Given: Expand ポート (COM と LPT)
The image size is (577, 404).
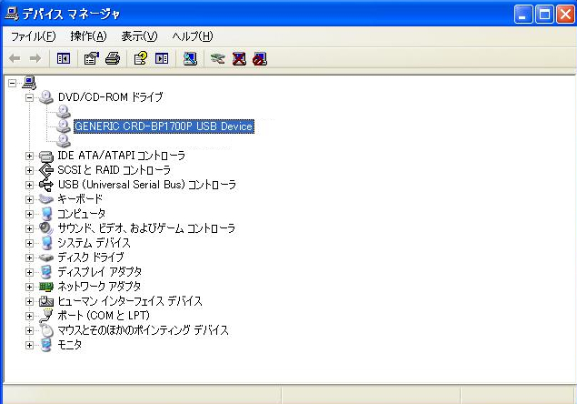Looking at the screenshot, I should coord(29,316).
